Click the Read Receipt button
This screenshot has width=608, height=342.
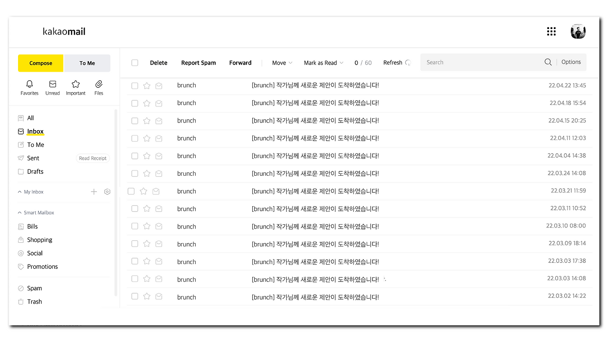point(93,158)
